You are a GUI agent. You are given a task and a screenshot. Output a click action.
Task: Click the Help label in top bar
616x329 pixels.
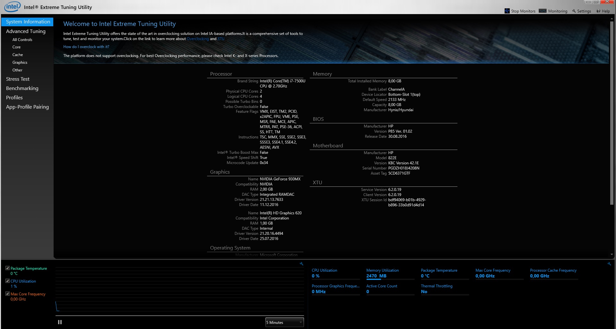click(606, 11)
